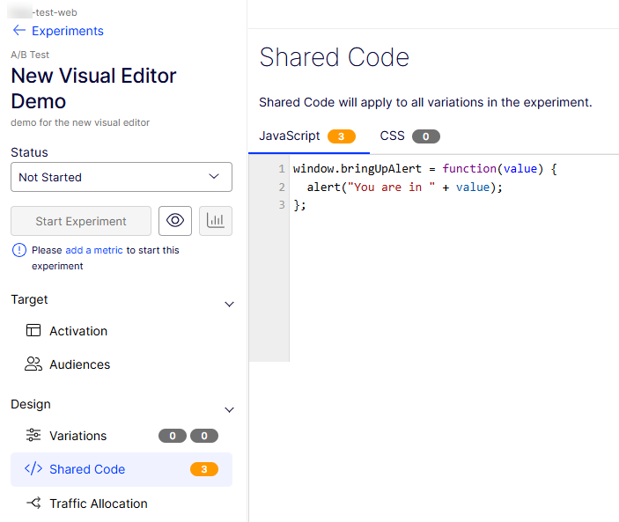Click the Audiences people icon
Viewport: 619px width, 522px height.
point(33,364)
